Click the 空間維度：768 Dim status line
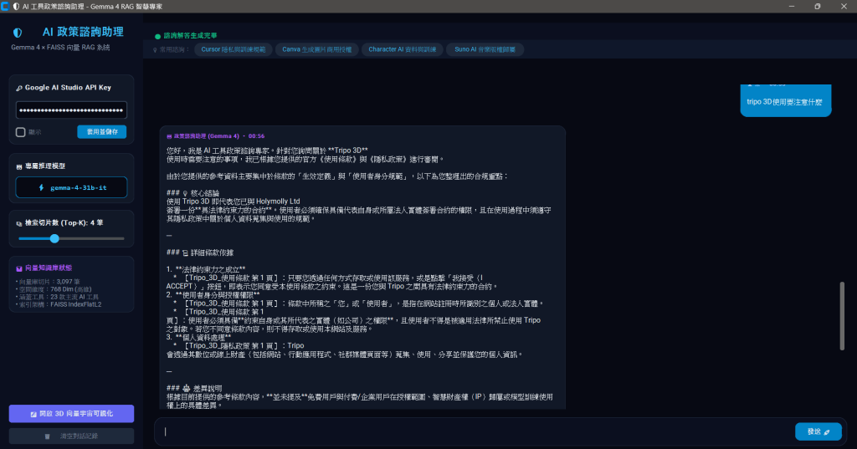The image size is (857, 449). click(54, 289)
